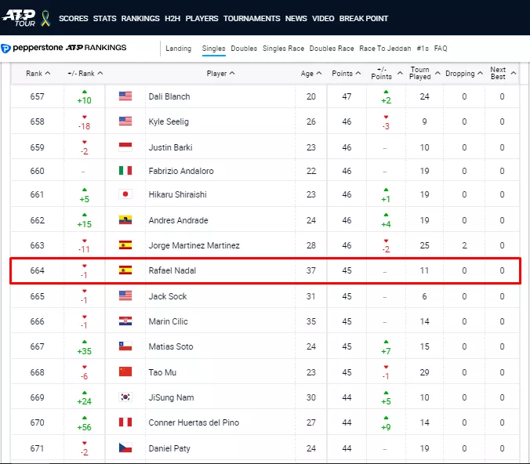Switch to the Doubles rankings tab
Screen dimensions: 530x464
(x=244, y=49)
